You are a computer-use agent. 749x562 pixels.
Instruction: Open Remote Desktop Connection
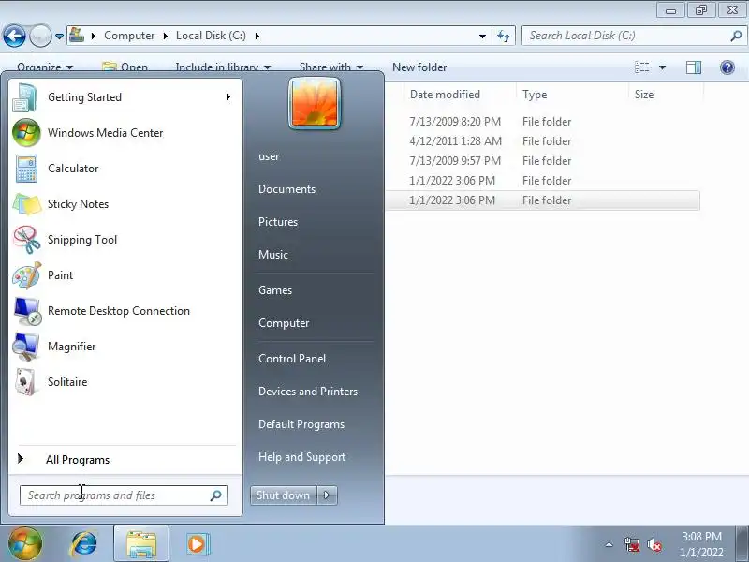[x=125, y=311]
